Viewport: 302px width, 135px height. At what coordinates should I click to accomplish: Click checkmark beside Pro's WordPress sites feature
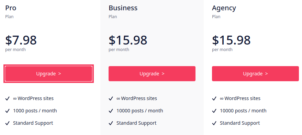7,99
